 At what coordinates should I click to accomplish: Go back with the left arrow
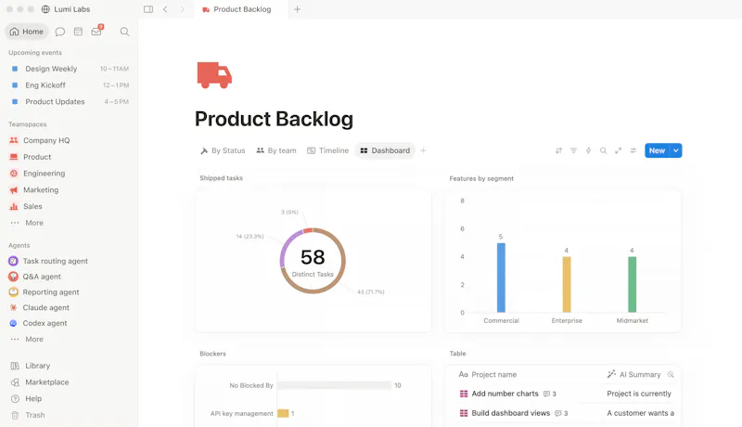click(165, 9)
